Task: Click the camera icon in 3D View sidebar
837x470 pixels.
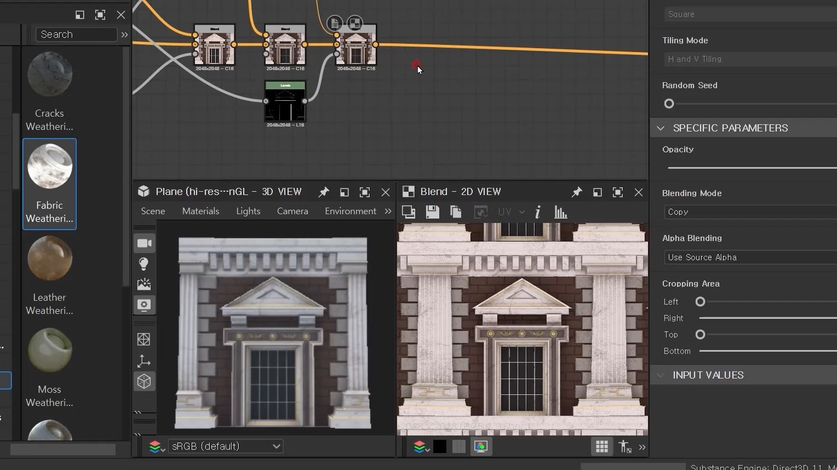Action: click(x=144, y=243)
